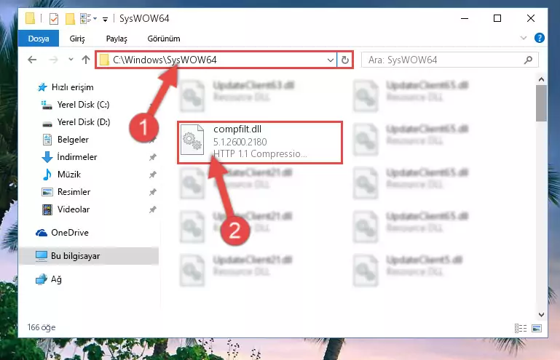
Task: Select Hızlı erişim in navigation pane
Action: coord(73,87)
